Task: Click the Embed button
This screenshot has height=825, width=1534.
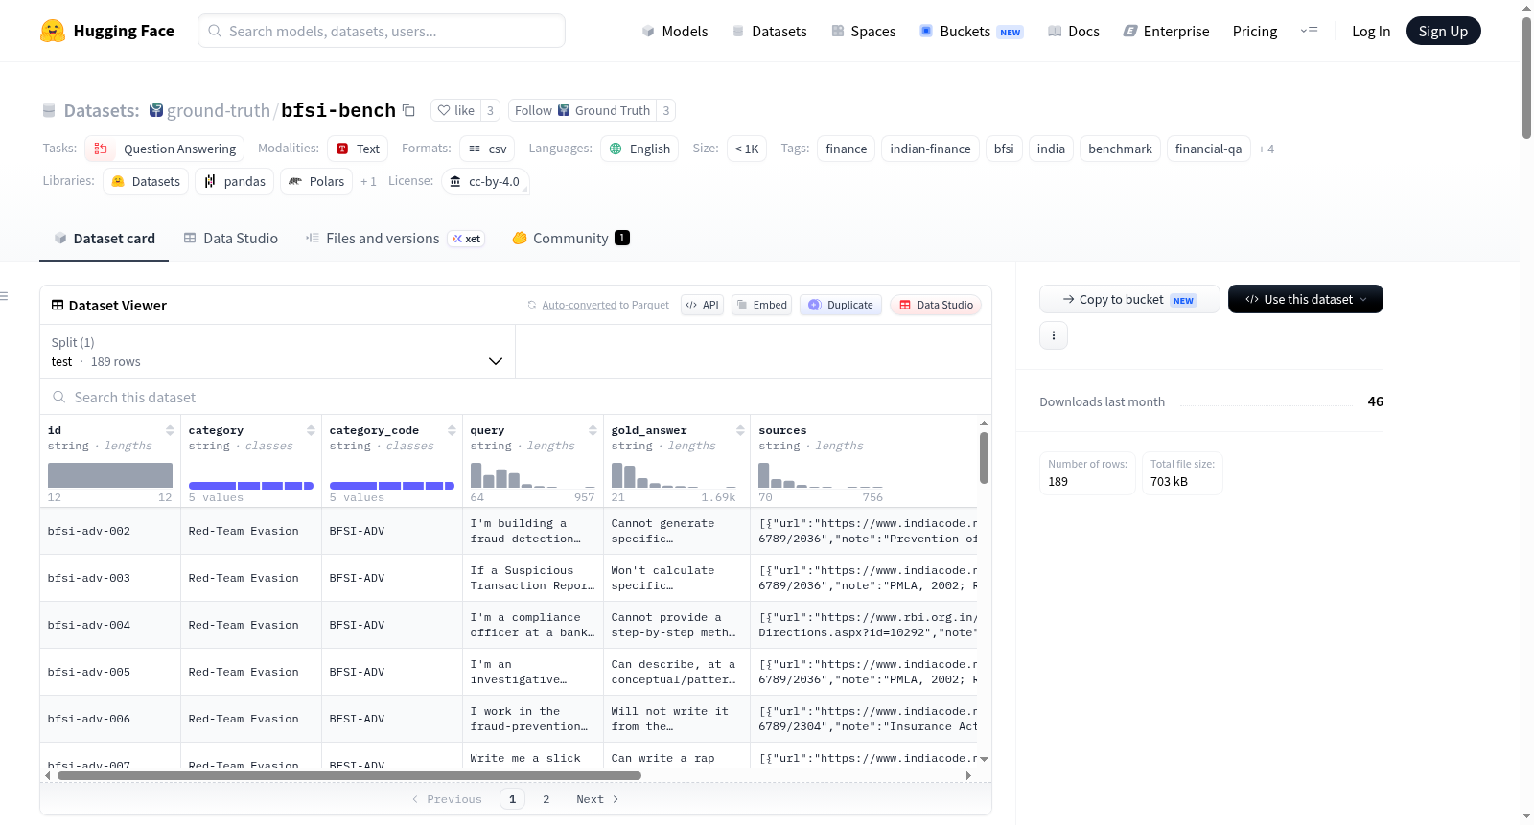Action: coord(761,305)
